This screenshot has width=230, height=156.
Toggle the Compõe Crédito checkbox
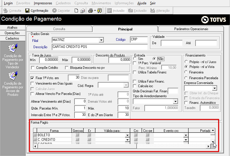tap(33, 68)
